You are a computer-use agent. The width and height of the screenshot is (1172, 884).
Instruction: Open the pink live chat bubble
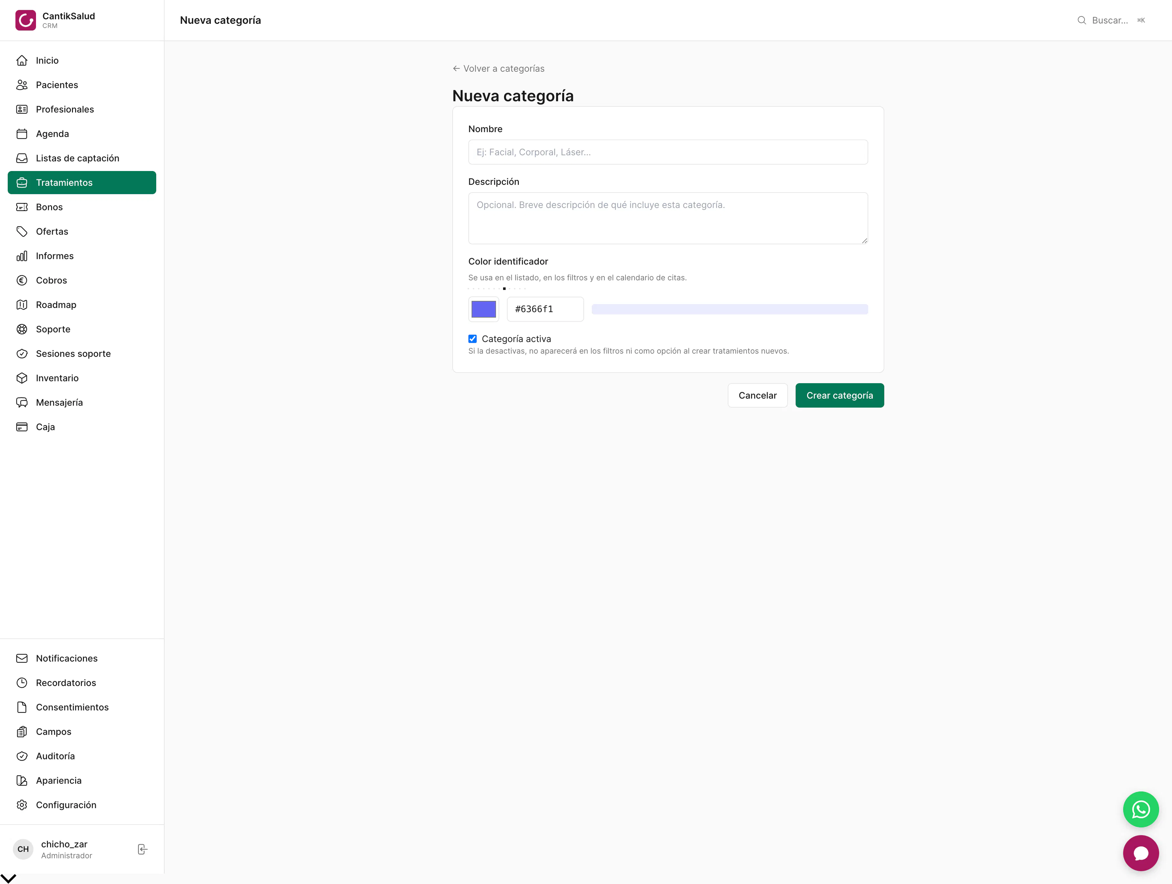pos(1140,853)
